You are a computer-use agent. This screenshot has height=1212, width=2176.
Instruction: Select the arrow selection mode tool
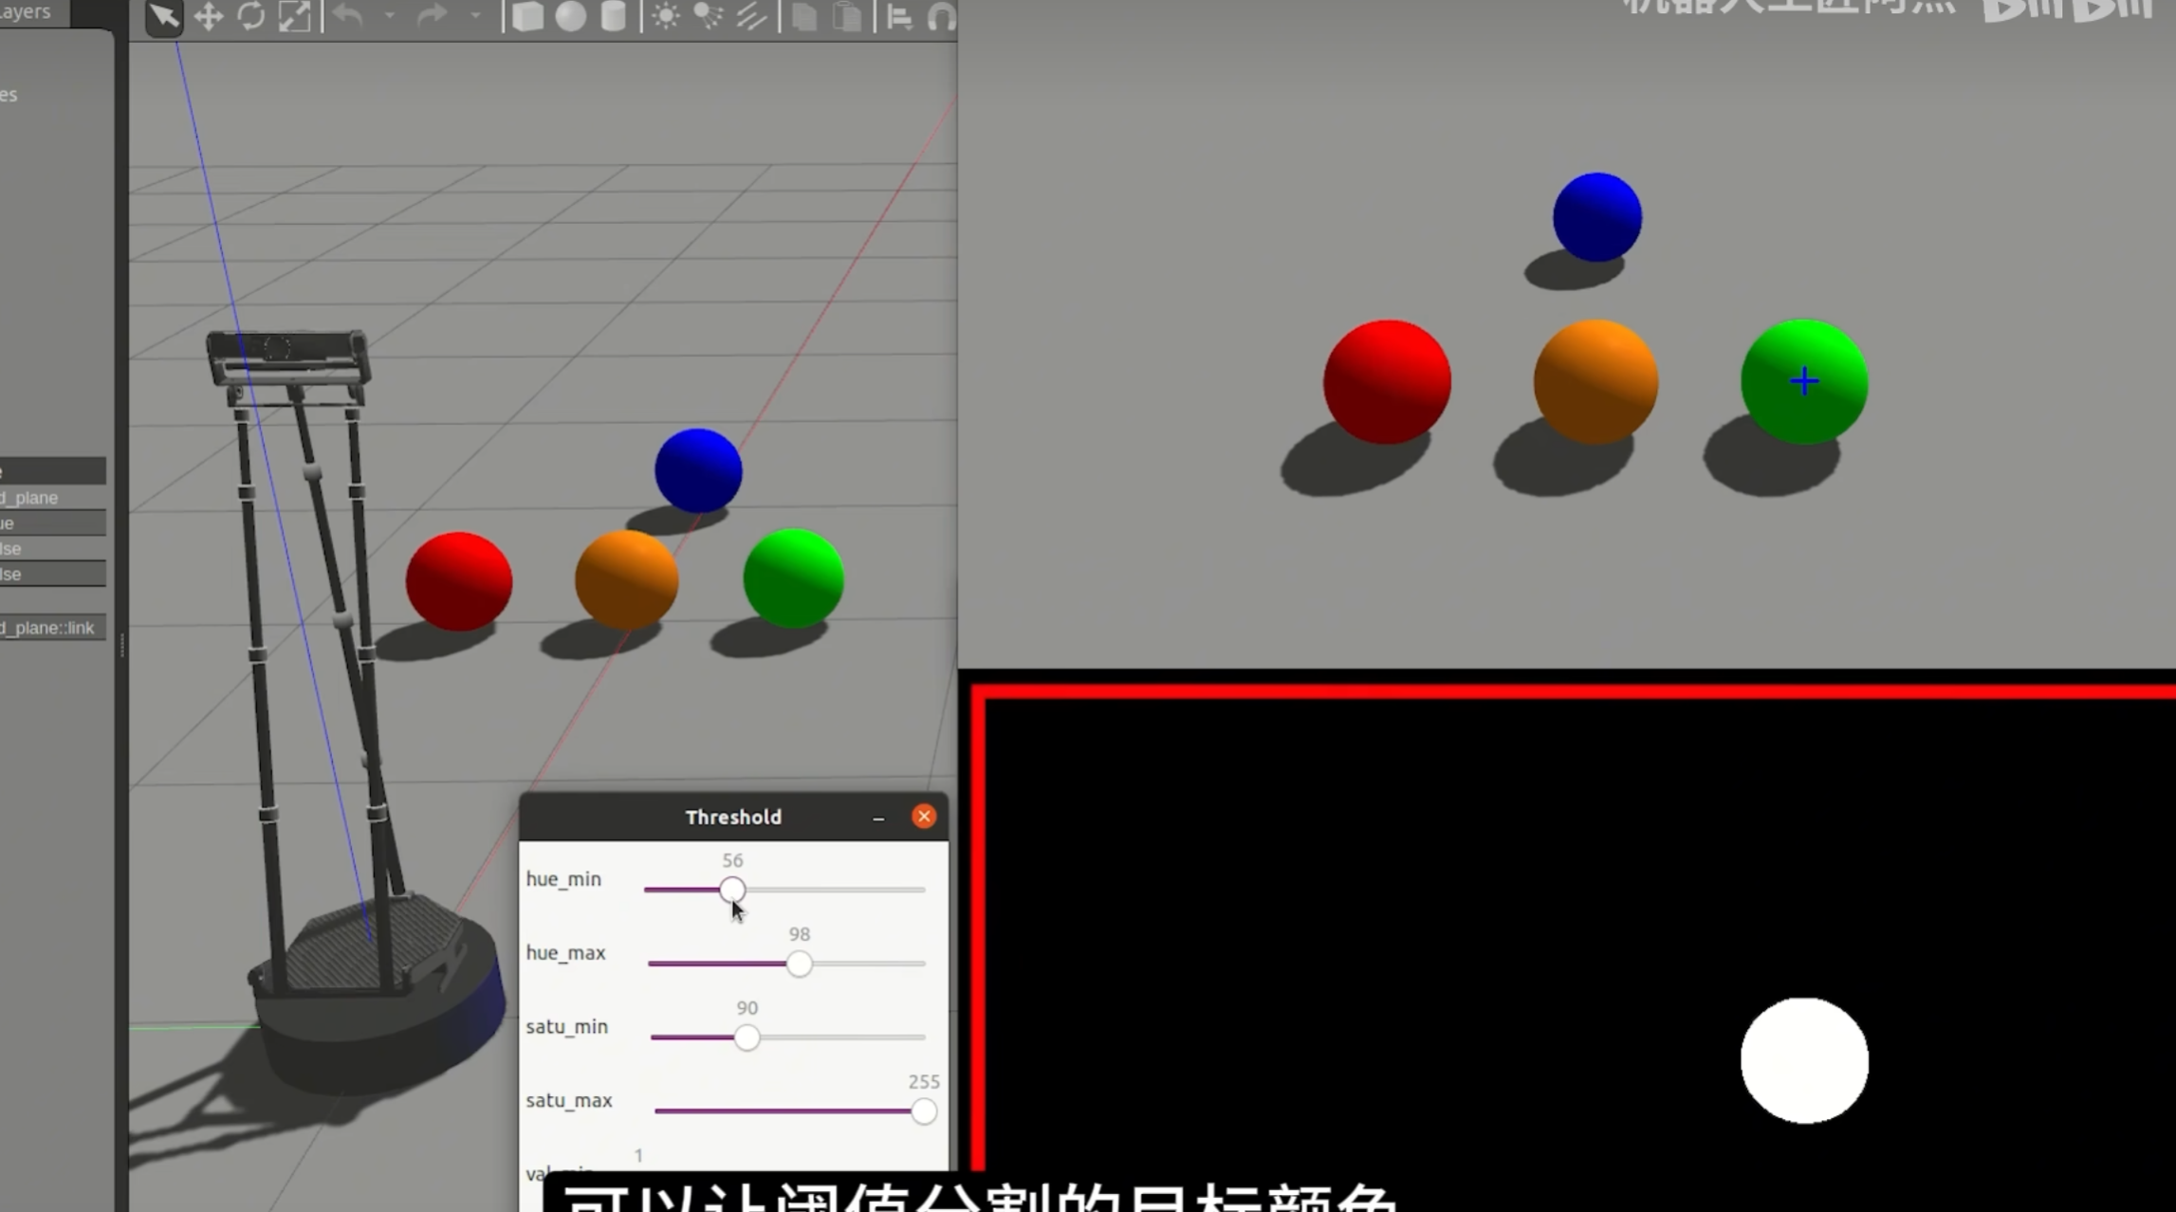(x=163, y=16)
